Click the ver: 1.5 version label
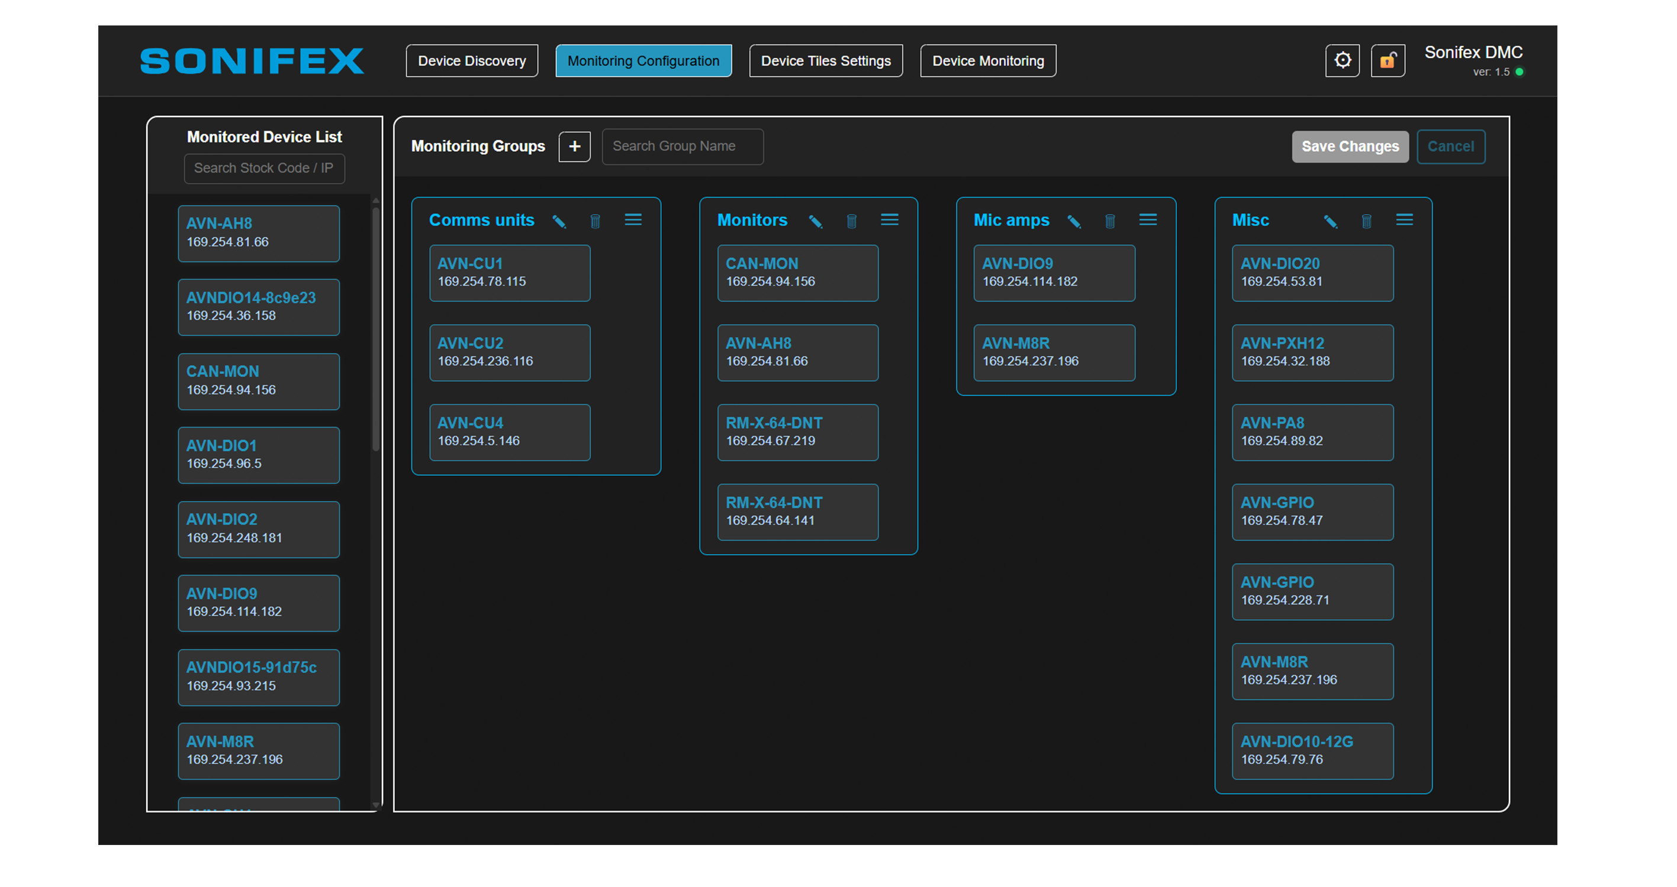This screenshot has width=1677, height=887. [x=1491, y=72]
